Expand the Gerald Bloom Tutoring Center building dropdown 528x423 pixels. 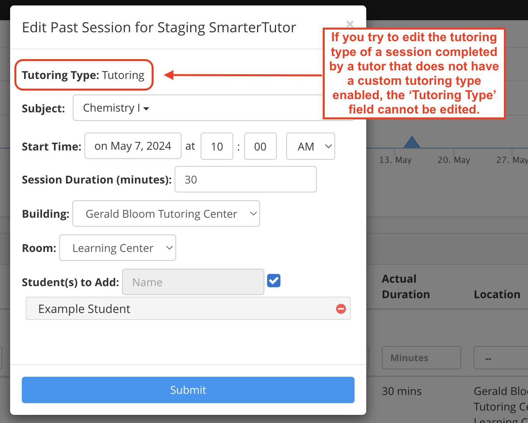click(166, 213)
